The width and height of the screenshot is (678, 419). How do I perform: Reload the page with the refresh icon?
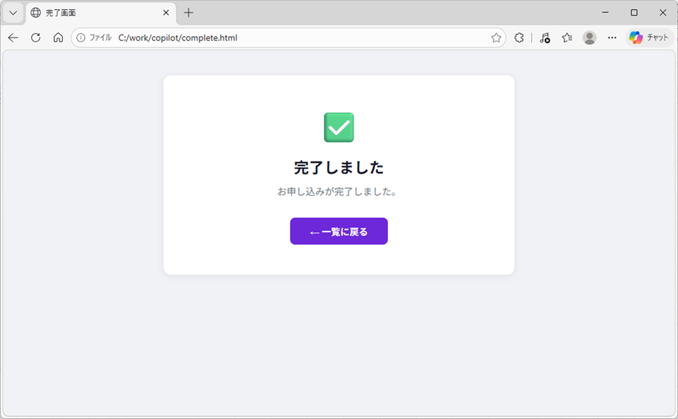pyautogui.click(x=36, y=38)
